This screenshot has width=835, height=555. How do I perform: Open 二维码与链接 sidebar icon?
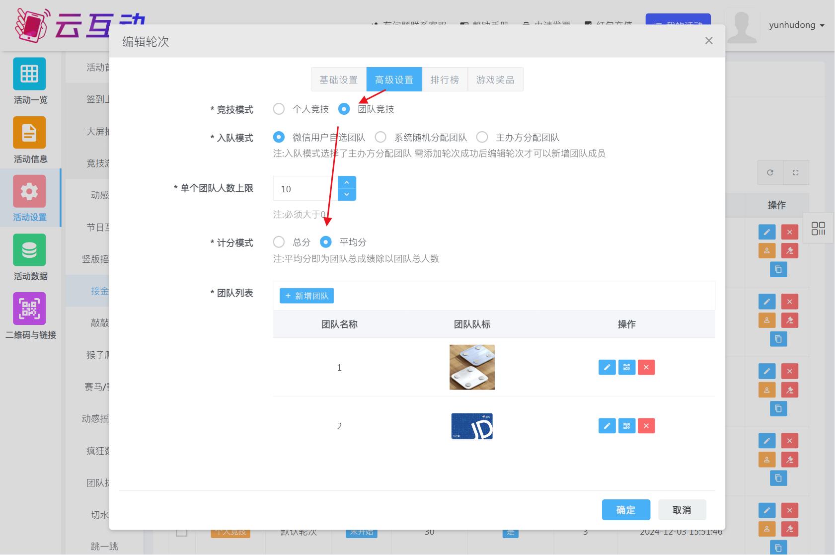coord(29,309)
